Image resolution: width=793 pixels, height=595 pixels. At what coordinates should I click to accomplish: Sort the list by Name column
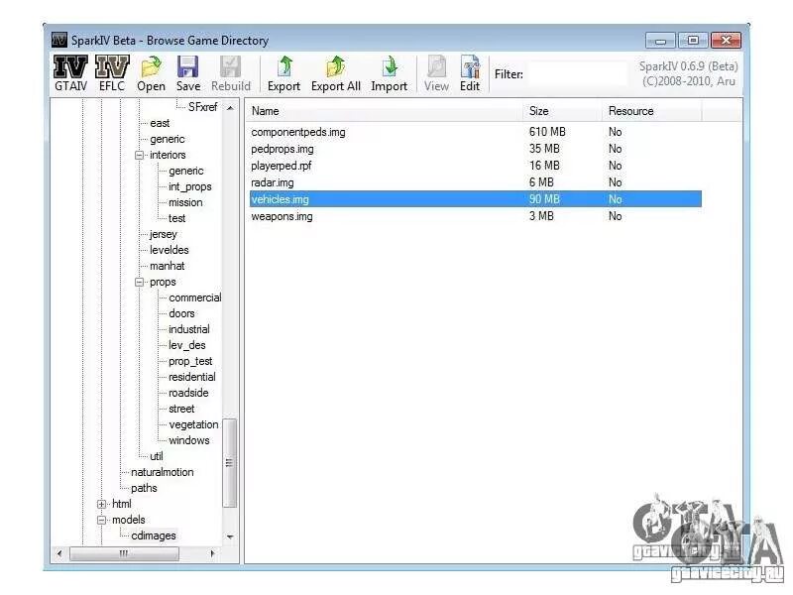386,111
